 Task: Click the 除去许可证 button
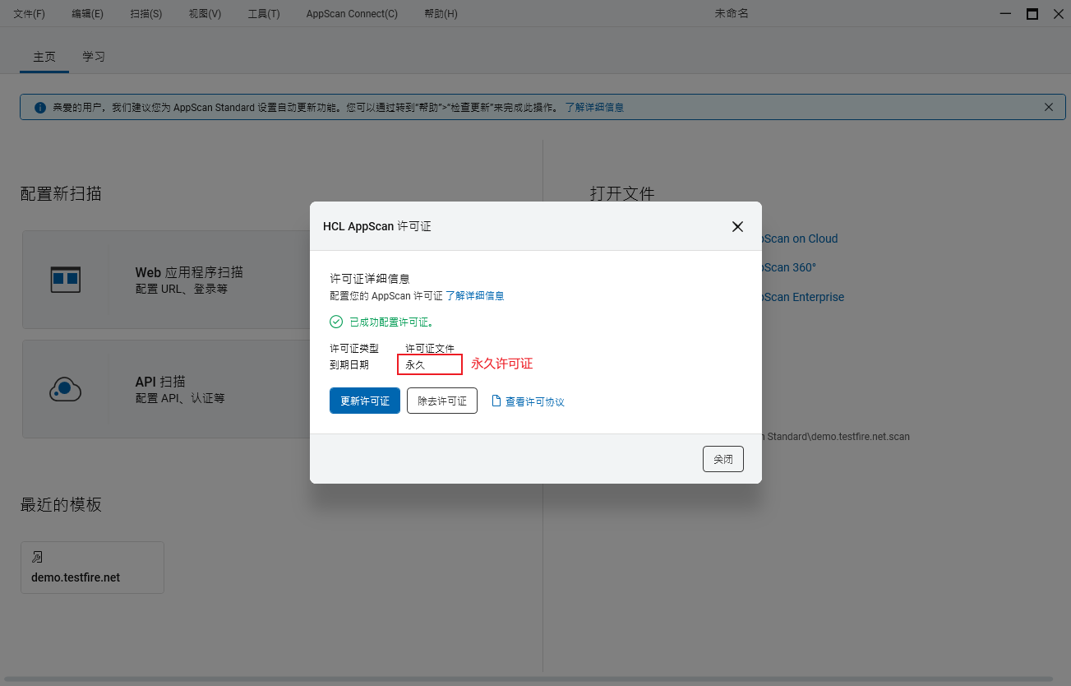442,401
